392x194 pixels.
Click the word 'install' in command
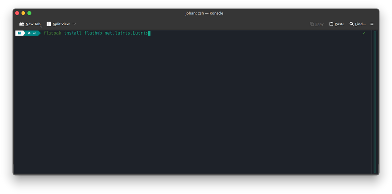coord(73,33)
